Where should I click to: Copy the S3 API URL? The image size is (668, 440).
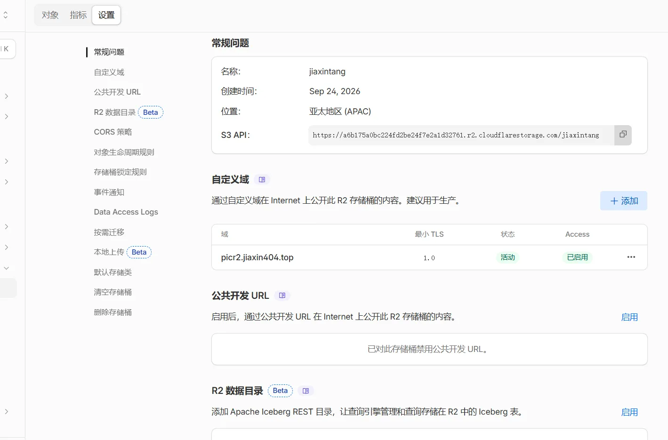tap(623, 135)
